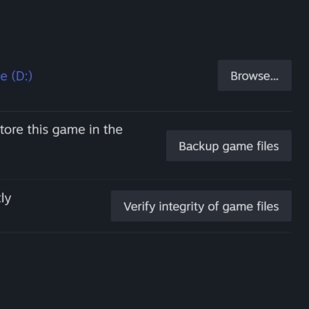Start a backup of the game files

coord(229,146)
